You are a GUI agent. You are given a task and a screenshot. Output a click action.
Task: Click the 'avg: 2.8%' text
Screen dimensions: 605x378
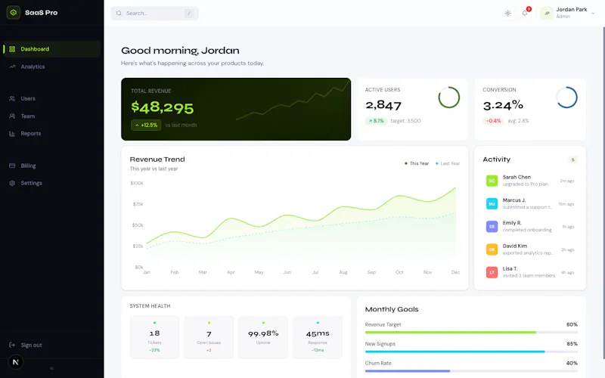(518, 121)
